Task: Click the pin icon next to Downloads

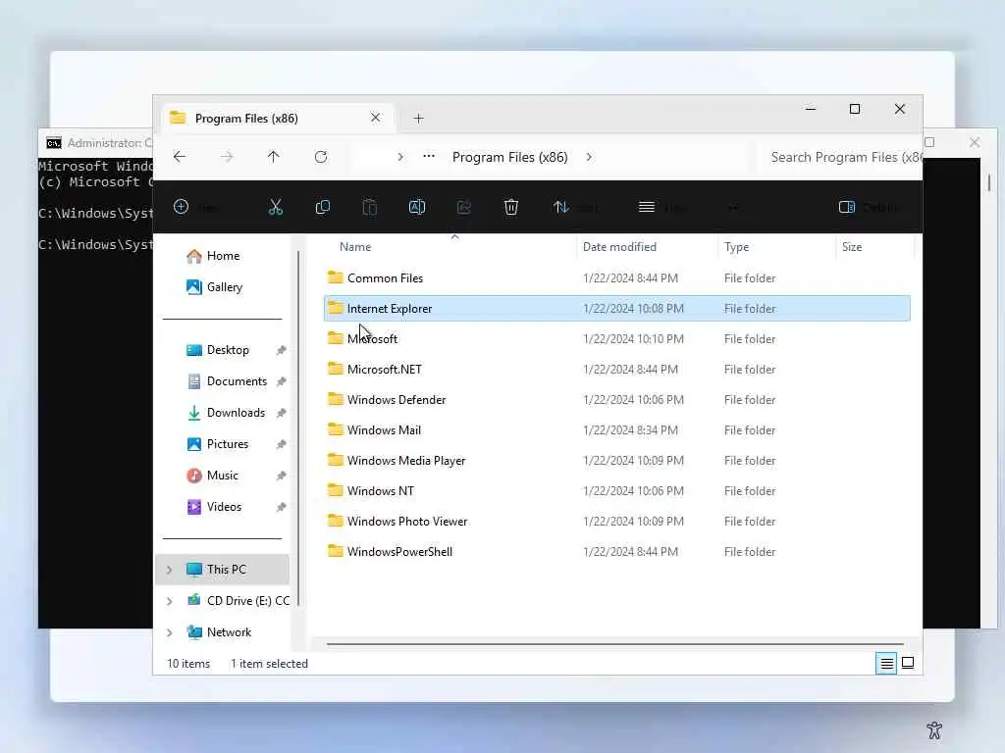Action: (281, 413)
